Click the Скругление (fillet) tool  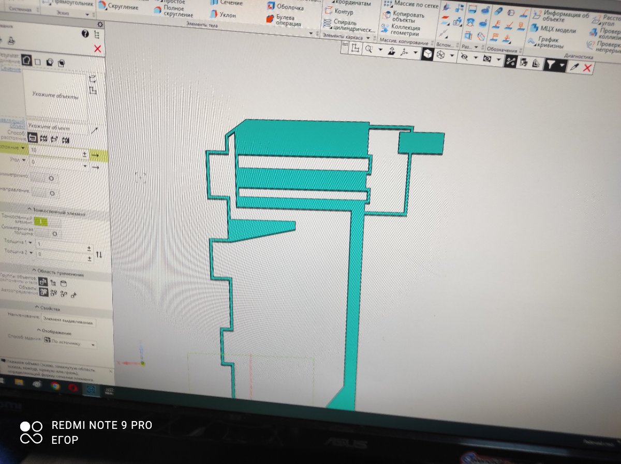coord(122,7)
